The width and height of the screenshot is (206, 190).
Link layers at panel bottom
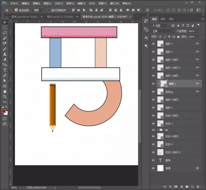[165, 186]
